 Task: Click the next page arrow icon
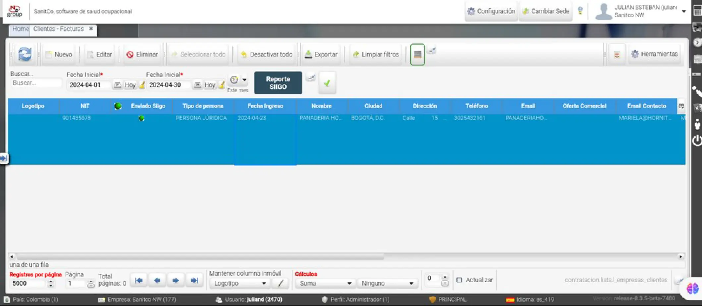point(176,280)
